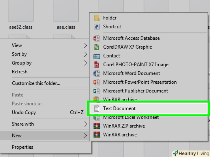
Task: Expand the View submenu arrow
Action: pyautogui.click(x=86, y=45)
